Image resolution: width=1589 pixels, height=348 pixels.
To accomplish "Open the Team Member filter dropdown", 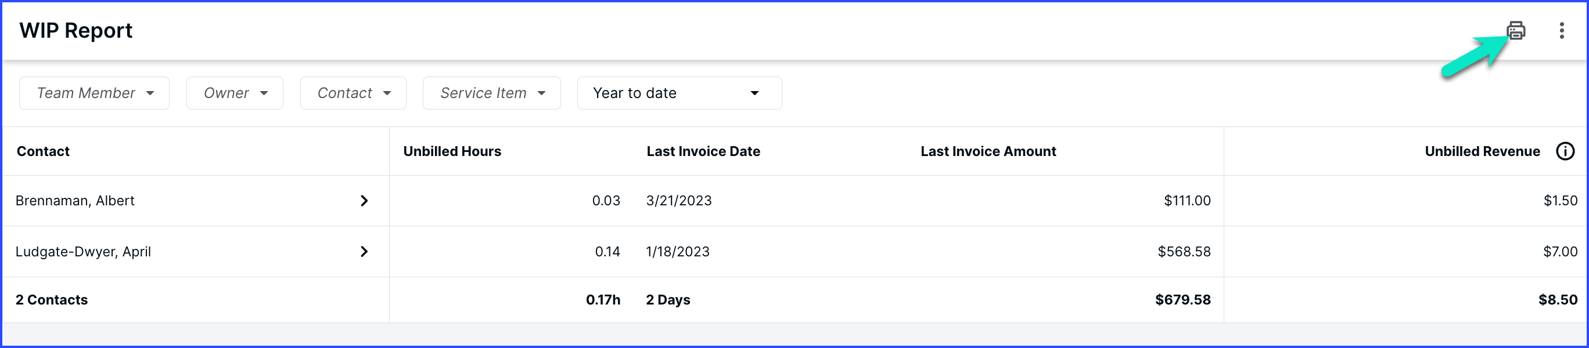I will 95,93.
